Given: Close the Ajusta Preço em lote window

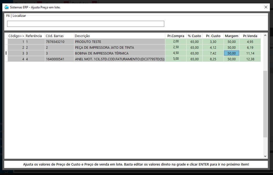Looking at the screenshot, I should [266, 7].
